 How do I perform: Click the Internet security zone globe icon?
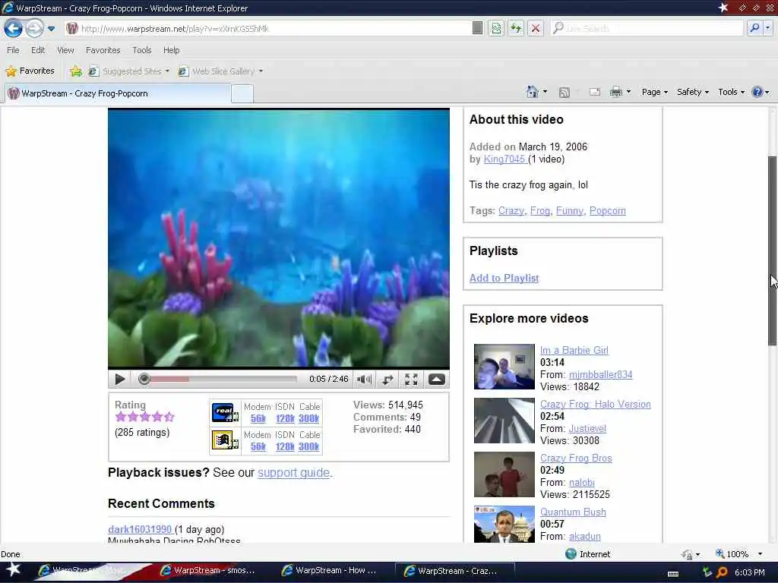(571, 554)
